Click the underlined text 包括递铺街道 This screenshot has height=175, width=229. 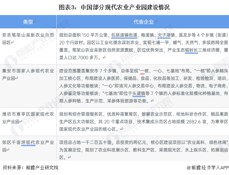coord(124,35)
